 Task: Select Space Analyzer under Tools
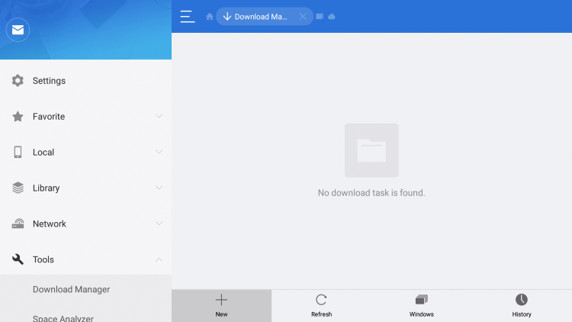coord(85,316)
